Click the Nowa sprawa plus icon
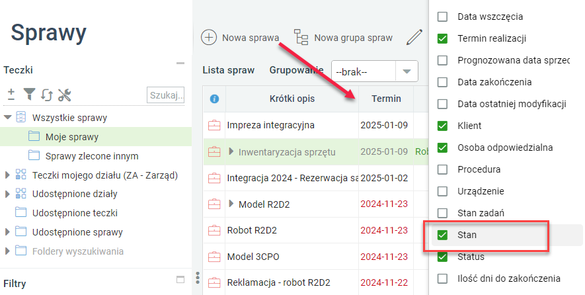Viewport: 585px width, 295px height. click(209, 38)
